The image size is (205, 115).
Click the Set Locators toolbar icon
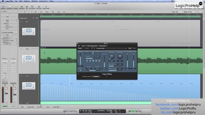click(32, 7)
